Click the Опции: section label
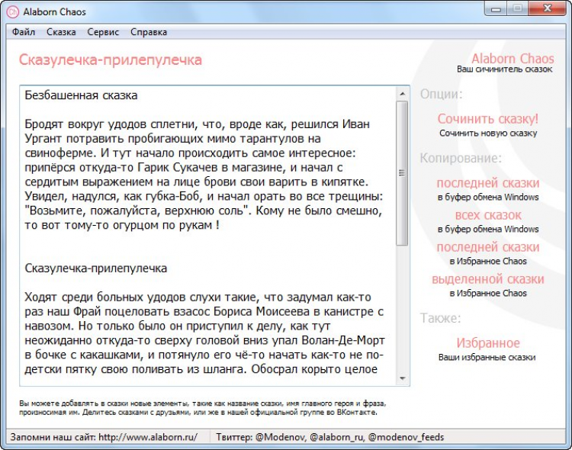The width and height of the screenshot is (572, 450). coord(441,94)
